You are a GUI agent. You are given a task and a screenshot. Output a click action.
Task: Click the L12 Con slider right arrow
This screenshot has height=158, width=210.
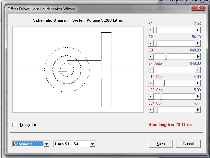click(x=198, y=83)
